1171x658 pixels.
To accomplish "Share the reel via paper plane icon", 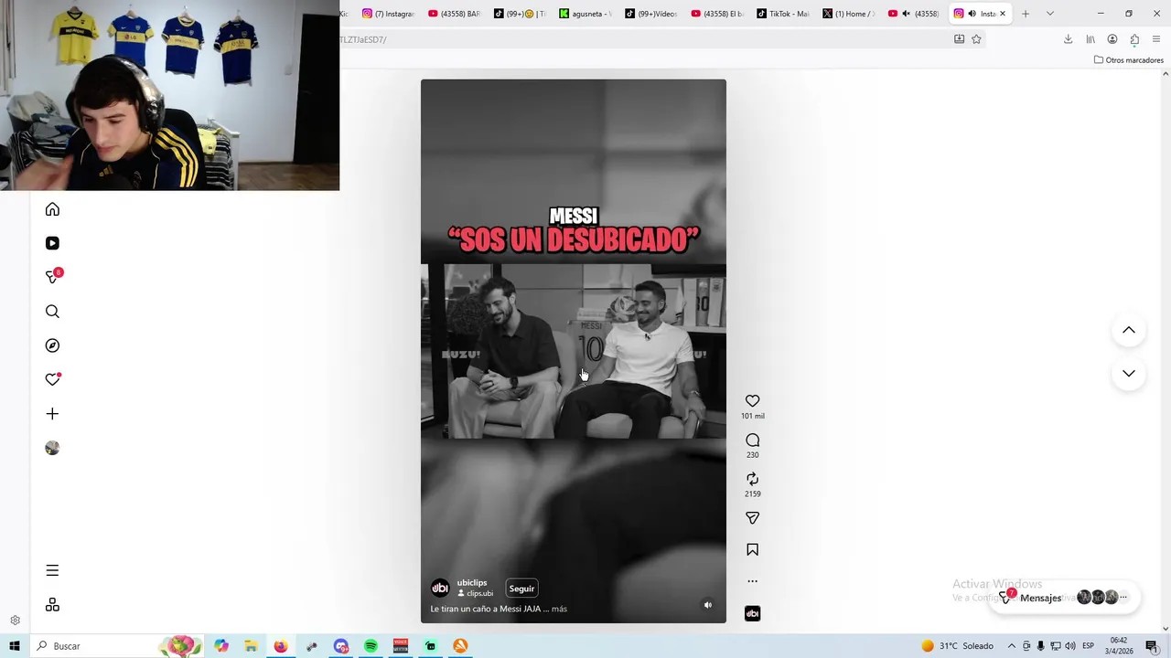I will point(752,518).
